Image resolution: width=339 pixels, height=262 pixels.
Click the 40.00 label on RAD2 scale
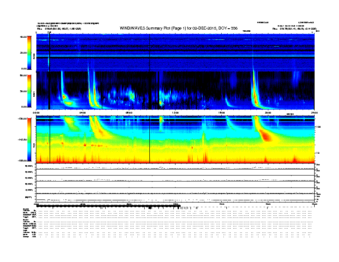(24, 37)
